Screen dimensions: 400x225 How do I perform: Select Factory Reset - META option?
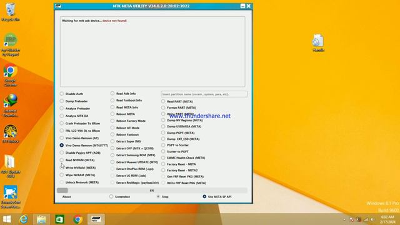click(179, 164)
